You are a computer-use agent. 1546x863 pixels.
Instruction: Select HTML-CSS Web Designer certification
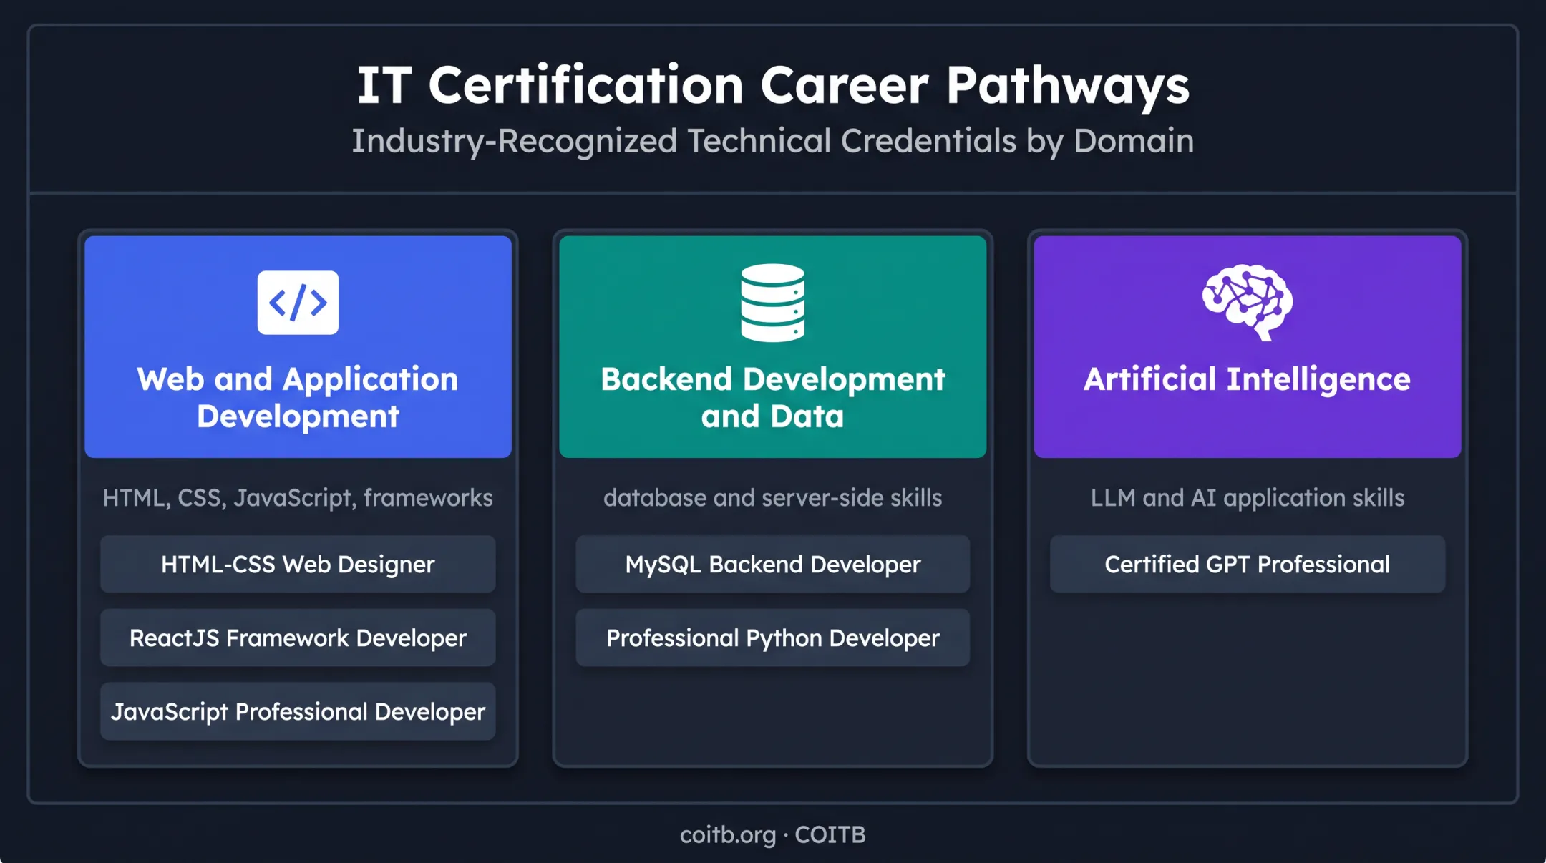point(298,564)
